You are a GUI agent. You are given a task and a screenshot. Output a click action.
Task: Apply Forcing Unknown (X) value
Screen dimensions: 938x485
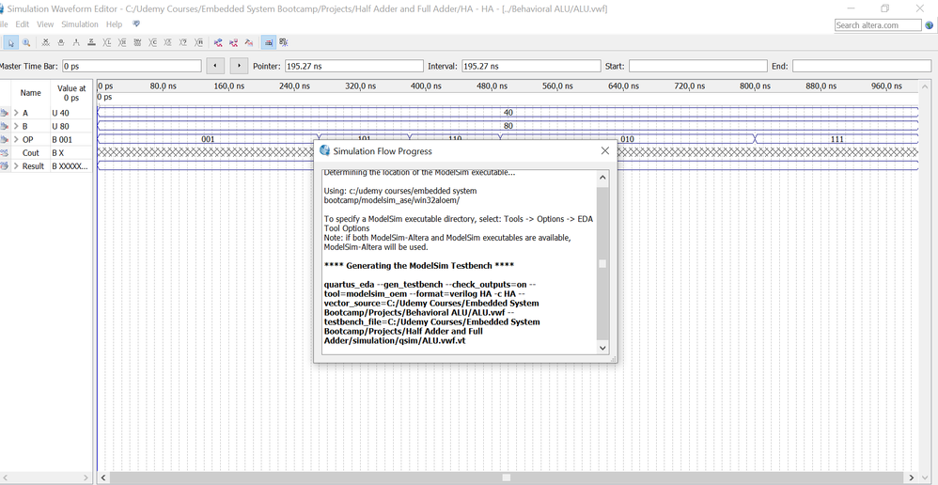coord(45,42)
